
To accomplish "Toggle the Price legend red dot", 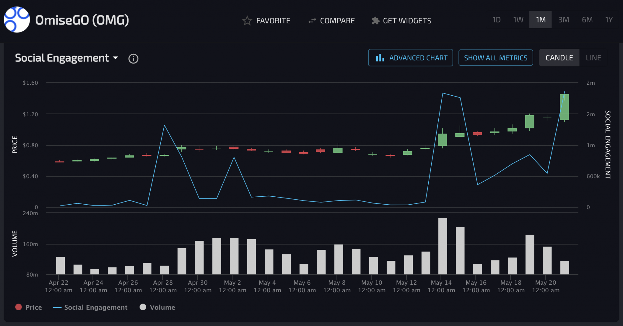I will [19, 307].
